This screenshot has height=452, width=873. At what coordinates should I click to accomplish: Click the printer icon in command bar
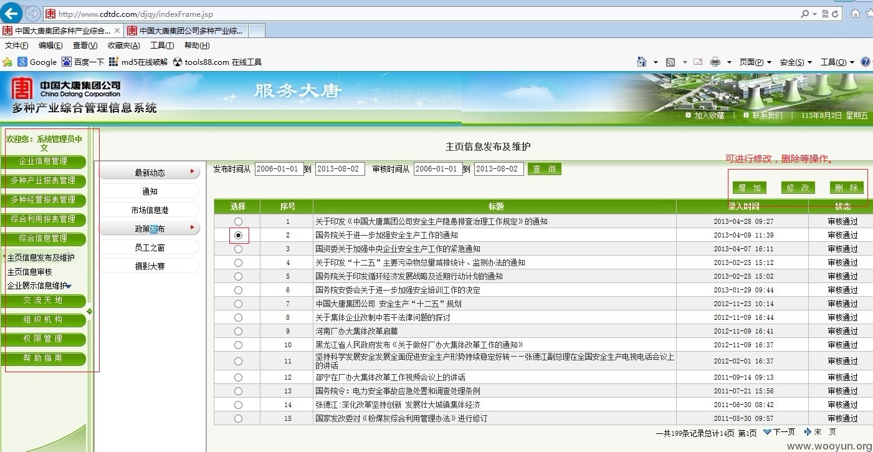(715, 62)
